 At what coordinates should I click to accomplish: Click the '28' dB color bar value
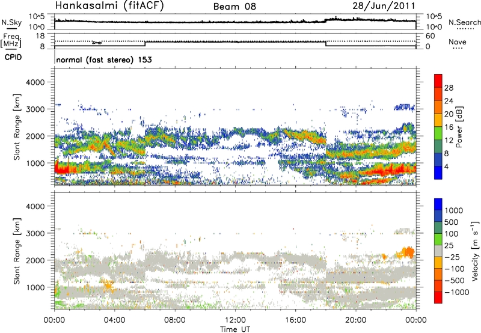(x=449, y=88)
